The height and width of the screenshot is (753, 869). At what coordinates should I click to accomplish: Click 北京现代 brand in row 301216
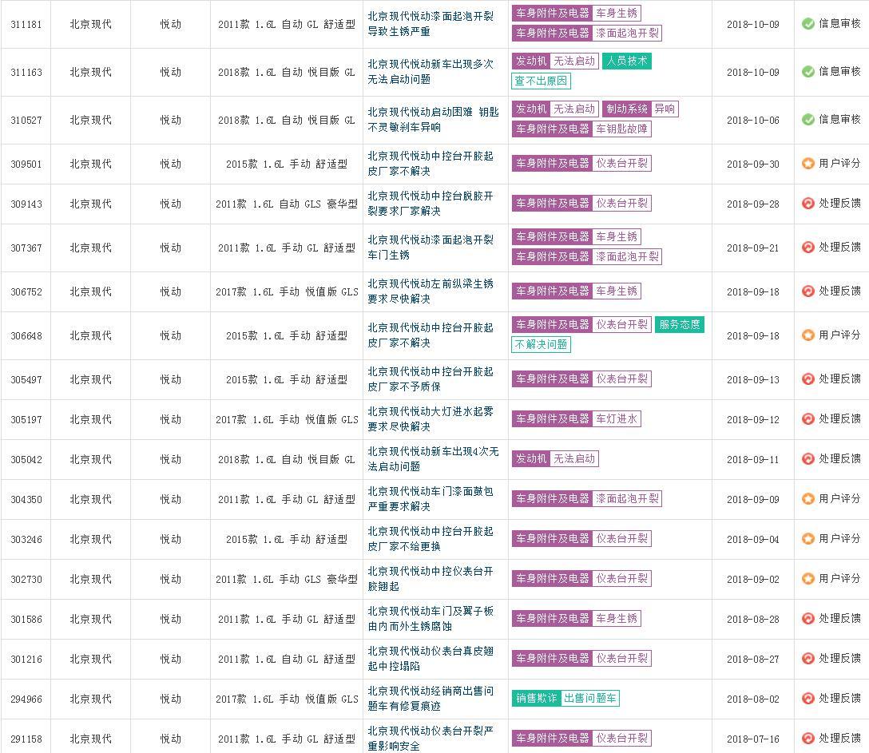point(90,659)
